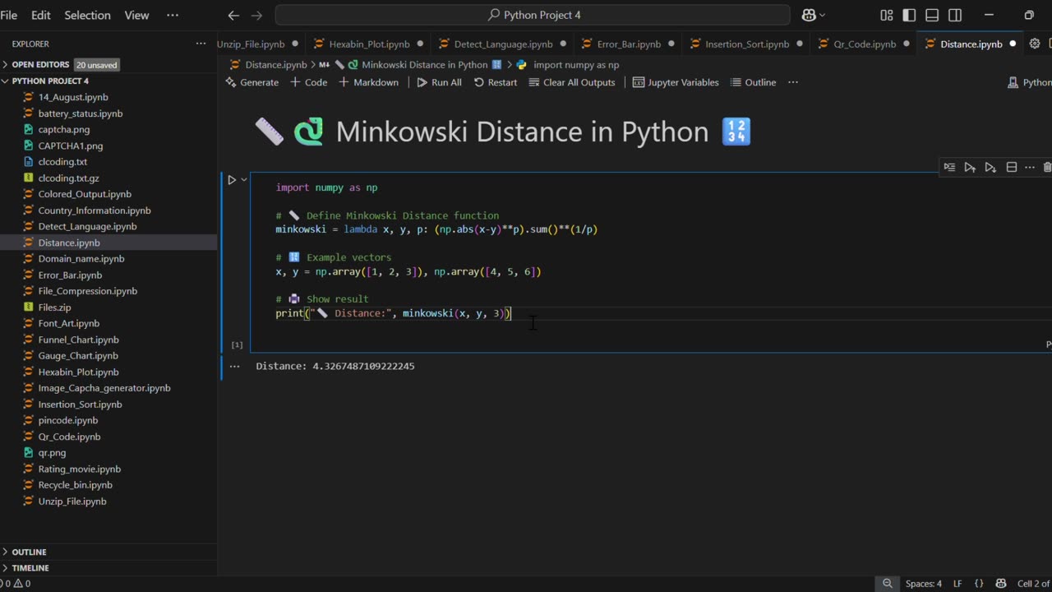The height and width of the screenshot is (592, 1052).
Task: Switch to Qr_Code.ipynb tab
Action: click(x=865, y=44)
